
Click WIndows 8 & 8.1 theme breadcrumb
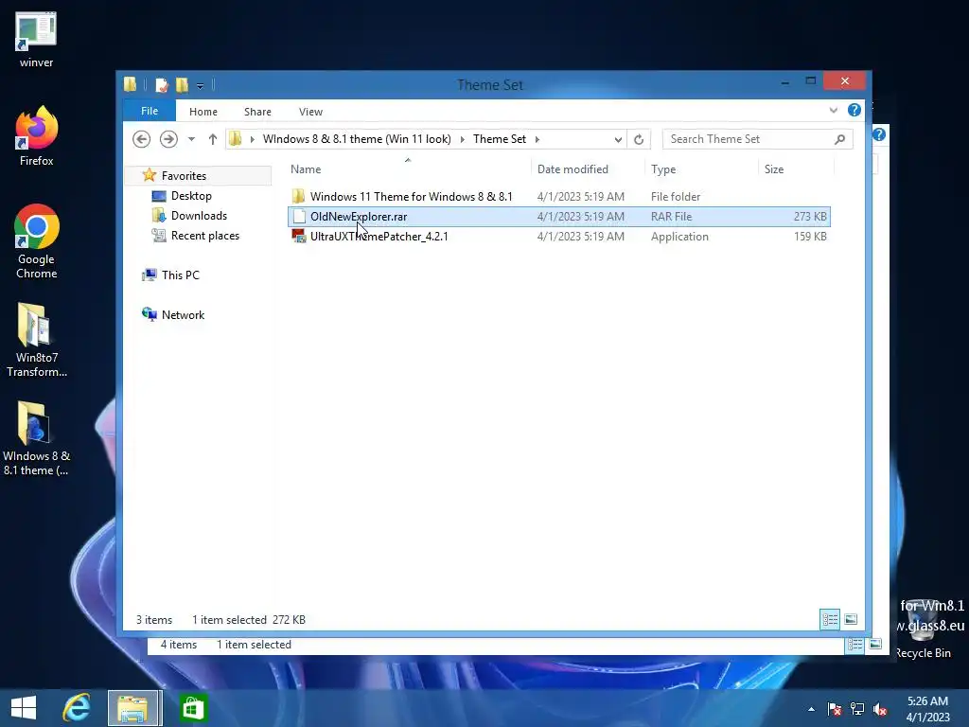pyautogui.click(x=357, y=139)
